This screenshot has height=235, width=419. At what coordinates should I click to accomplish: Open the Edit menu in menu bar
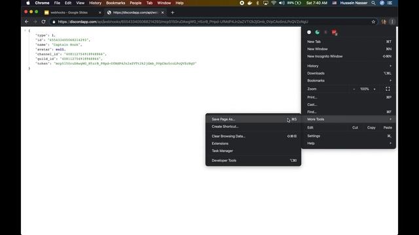(x=68, y=3)
